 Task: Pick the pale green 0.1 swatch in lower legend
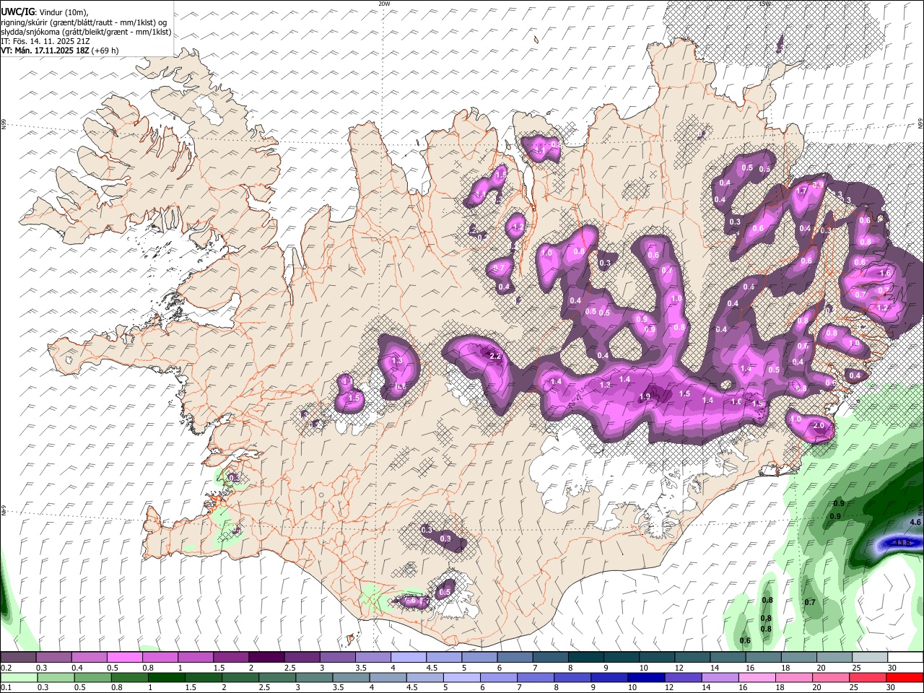tap(18, 677)
